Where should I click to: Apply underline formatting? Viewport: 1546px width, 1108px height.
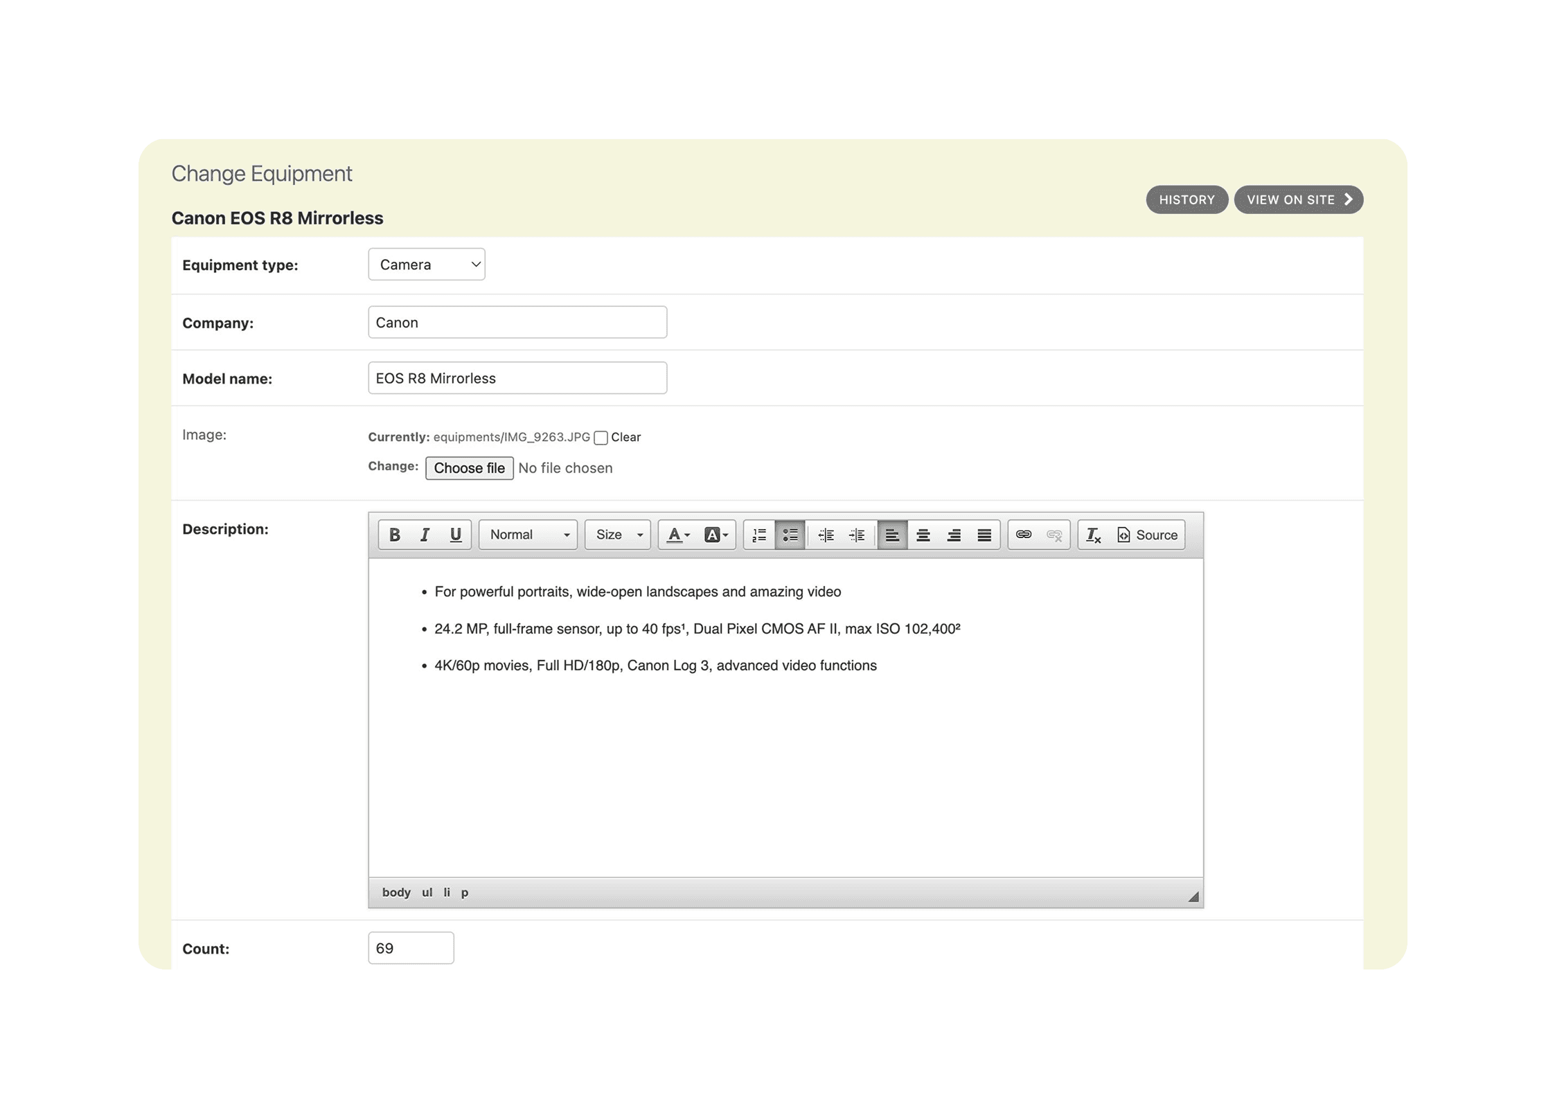point(455,535)
